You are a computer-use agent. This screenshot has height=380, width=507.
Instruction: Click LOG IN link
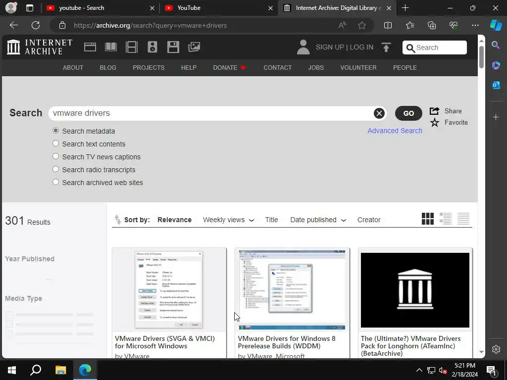[x=361, y=47]
